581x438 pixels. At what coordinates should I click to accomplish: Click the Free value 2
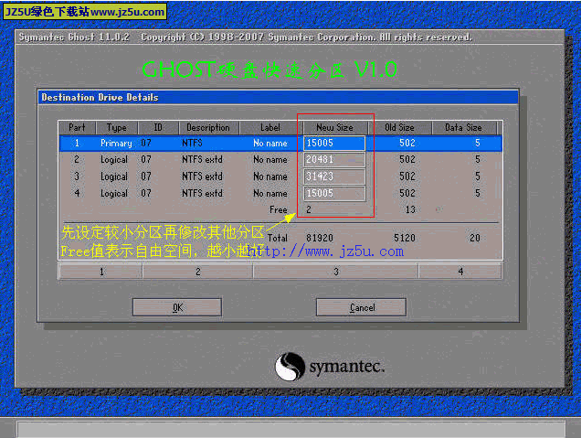[309, 210]
